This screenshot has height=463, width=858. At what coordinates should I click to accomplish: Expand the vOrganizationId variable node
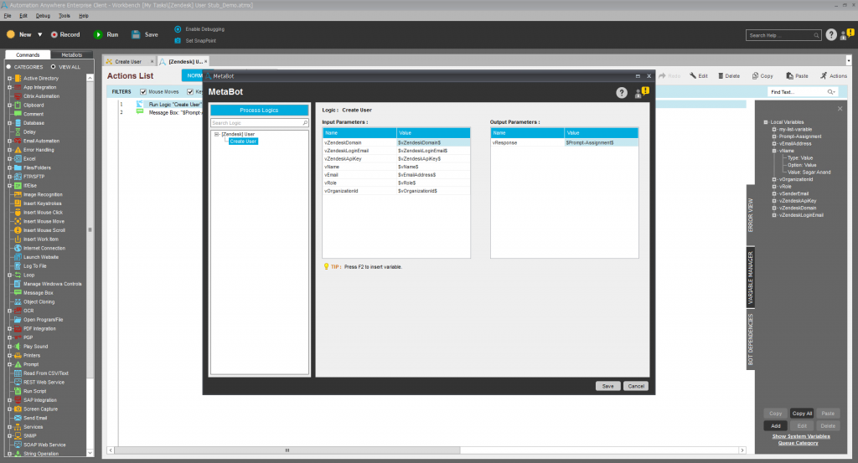pyautogui.click(x=774, y=179)
